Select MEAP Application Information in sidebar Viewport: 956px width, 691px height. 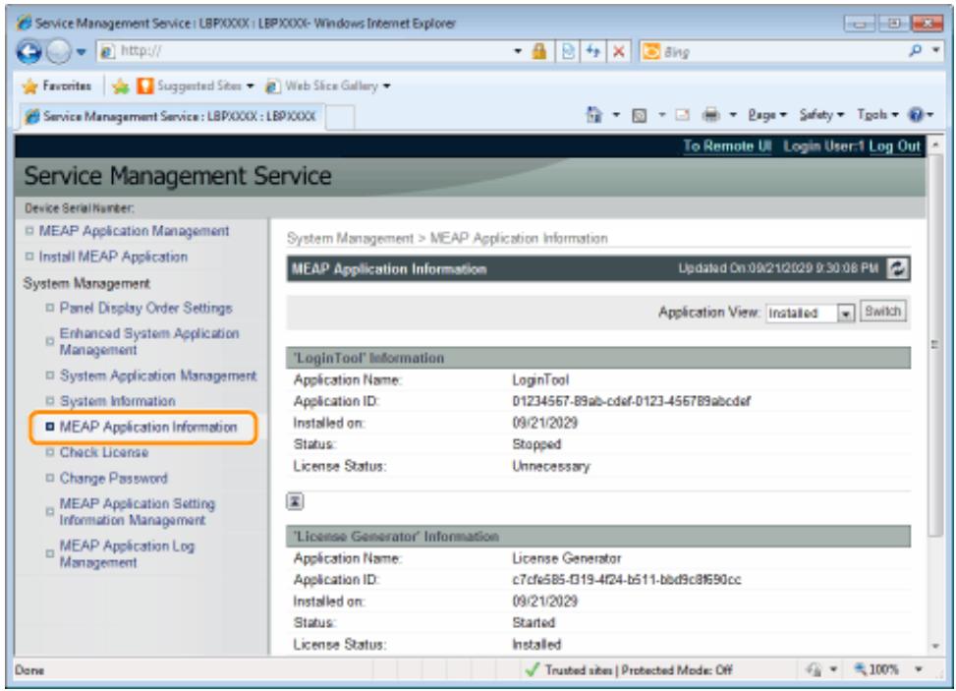point(147,427)
